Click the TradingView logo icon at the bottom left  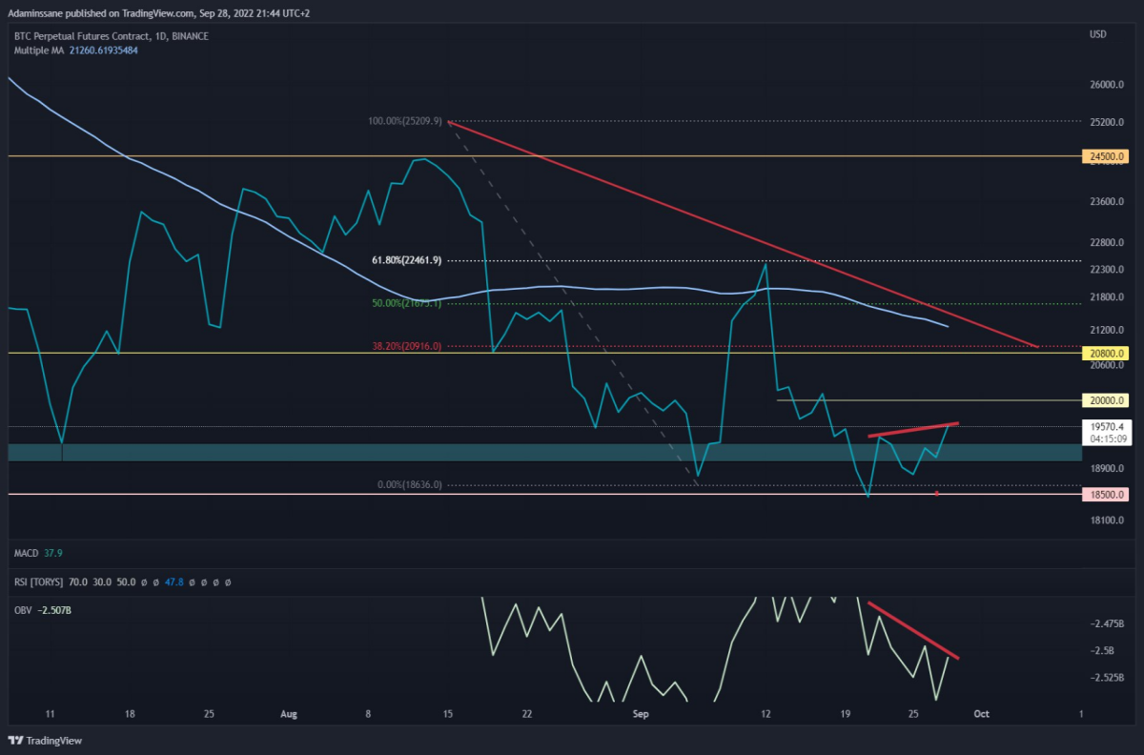click(16, 741)
